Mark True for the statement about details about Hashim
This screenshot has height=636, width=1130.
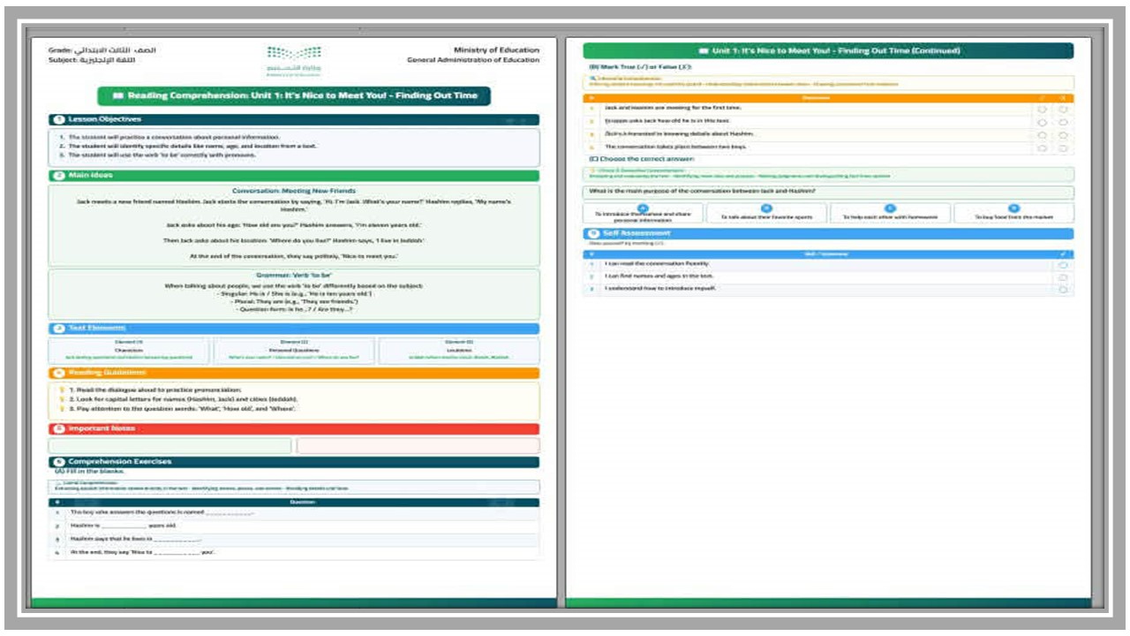click(1043, 135)
